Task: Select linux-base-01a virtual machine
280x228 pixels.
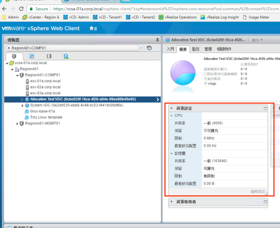Action: coord(43,111)
